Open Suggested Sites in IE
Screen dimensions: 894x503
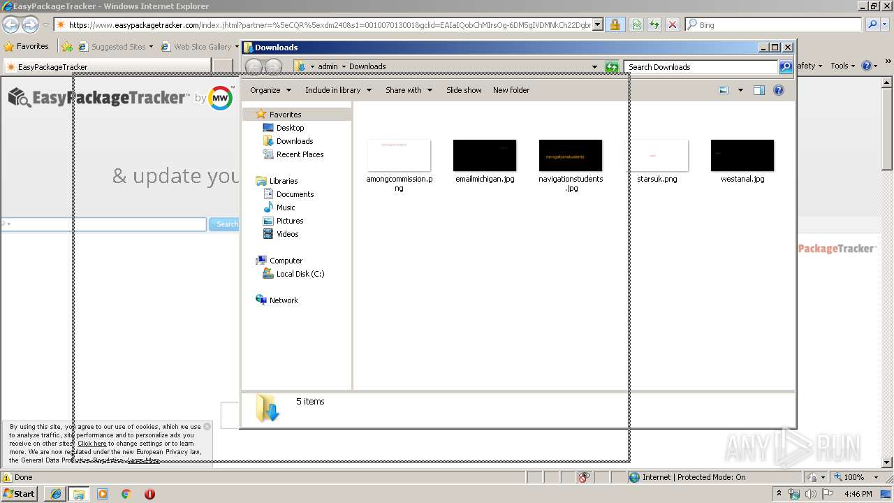click(x=115, y=47)
